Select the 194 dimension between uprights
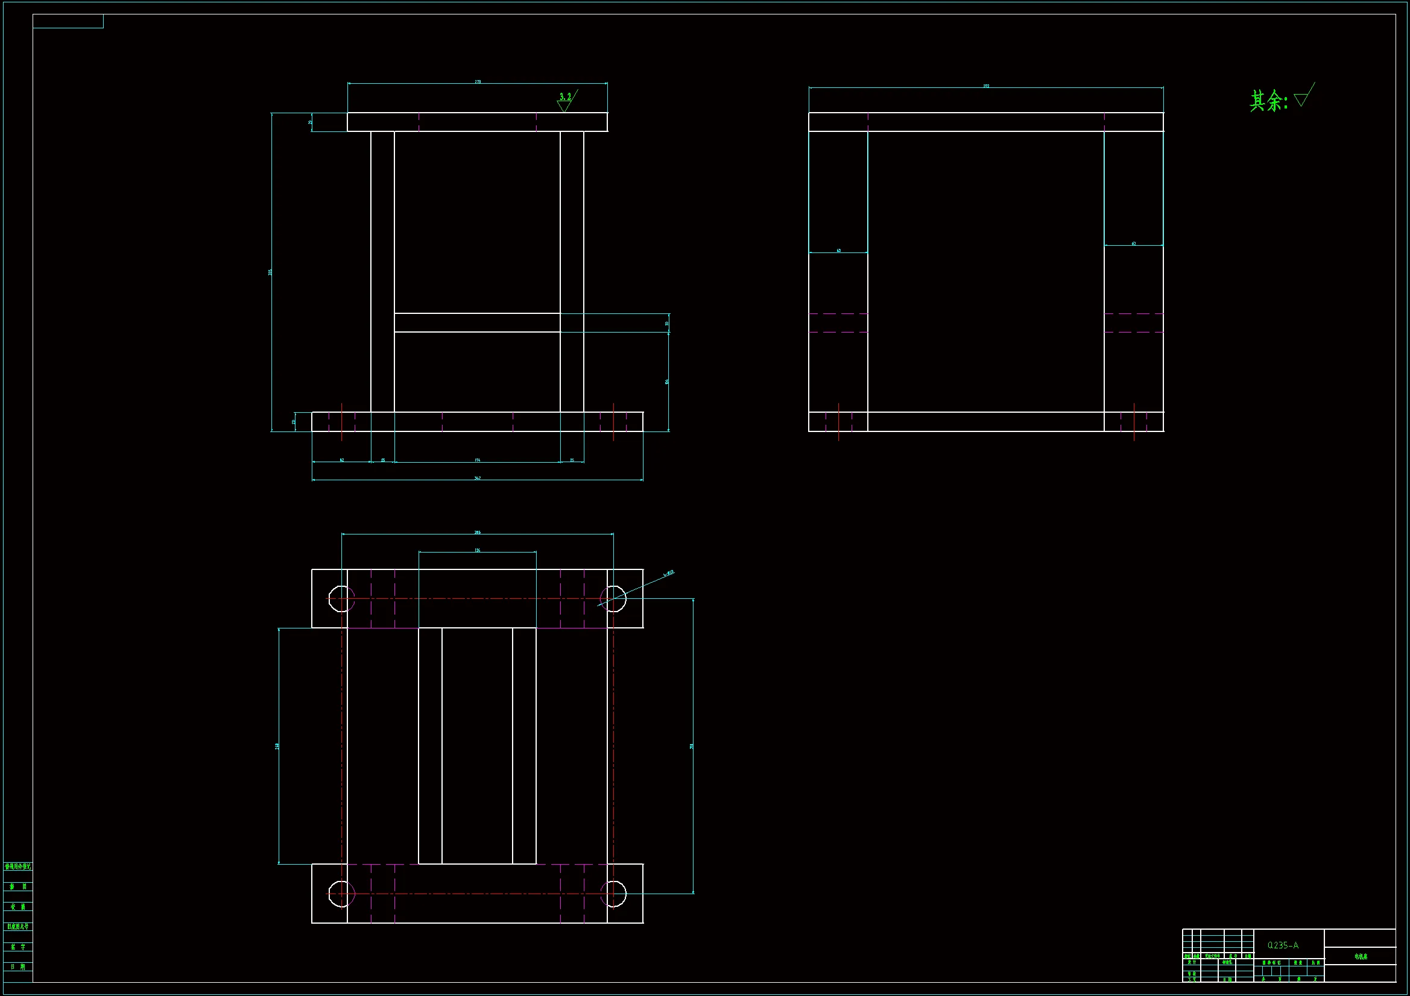Image resolution: width=1410 pixels, height=996 pixels. tap(477, 460)
